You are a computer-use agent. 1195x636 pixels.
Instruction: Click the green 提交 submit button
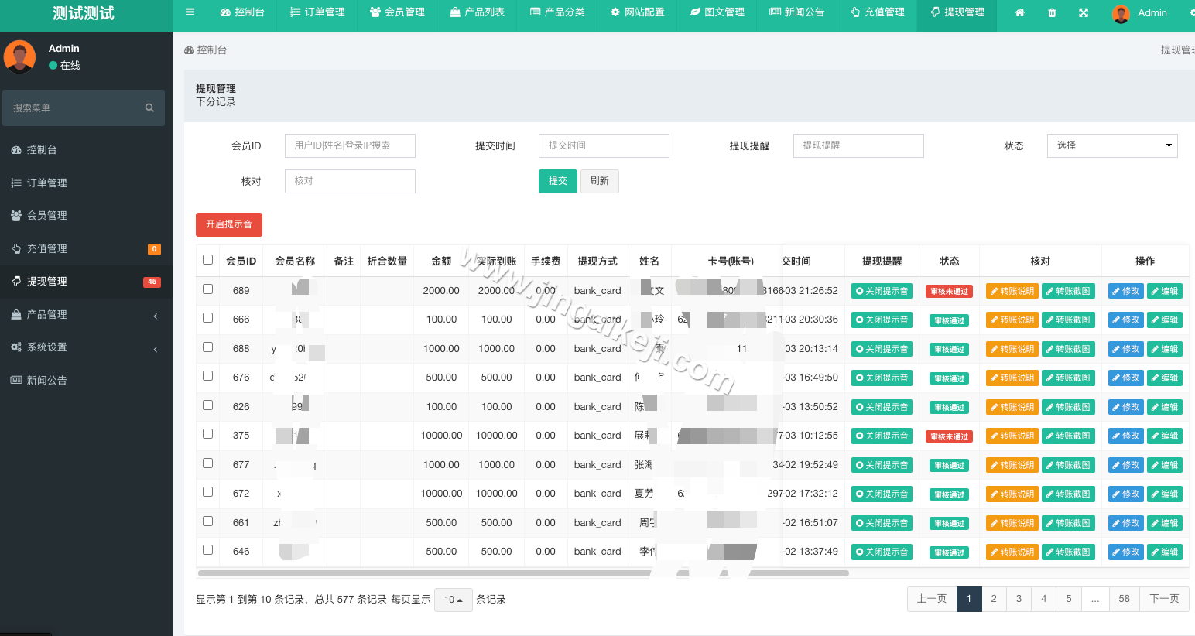(557, 181)
